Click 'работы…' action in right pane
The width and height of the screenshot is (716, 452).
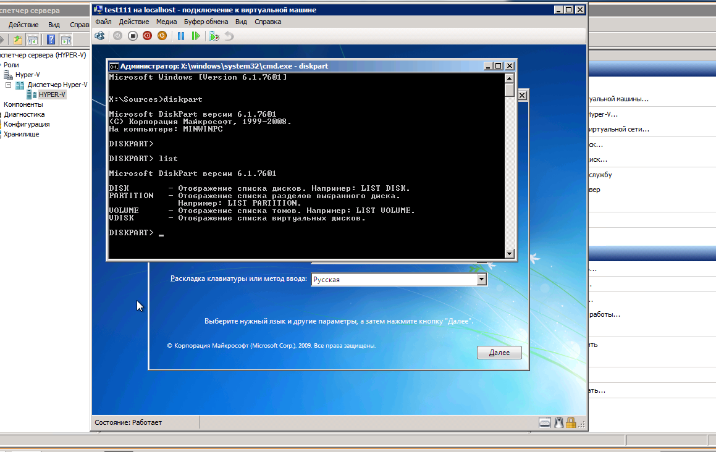point(604,314)
